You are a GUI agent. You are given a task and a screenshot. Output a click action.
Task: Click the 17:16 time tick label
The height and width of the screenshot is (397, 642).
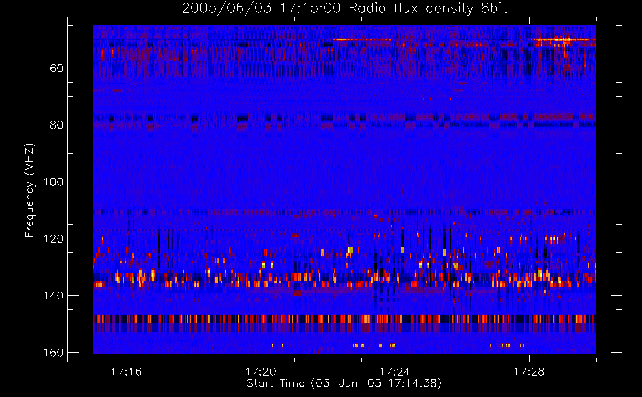point(126,372)
